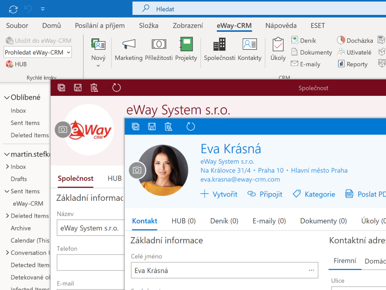This screenshot has height=290, width=386.
Task: Click eva.krasna@eway-crm.com email link
Action: tap(240, 179)
